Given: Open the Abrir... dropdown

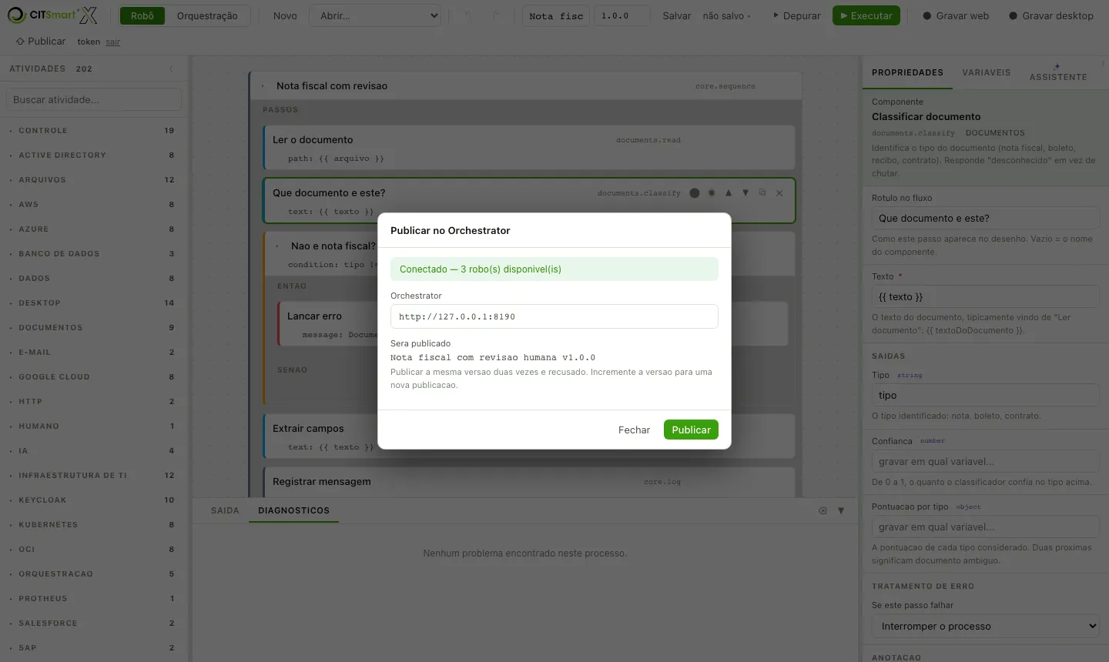Looking at the screenshot, I should (375, 15).
